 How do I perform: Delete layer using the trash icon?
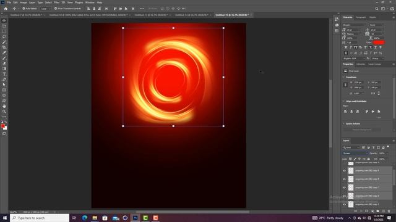[x=389, y=211]
